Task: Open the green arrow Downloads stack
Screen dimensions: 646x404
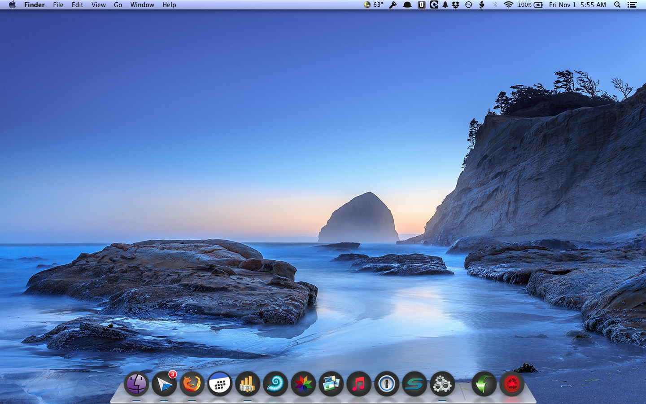Action: pyautogui.click(x=484, y=384)
